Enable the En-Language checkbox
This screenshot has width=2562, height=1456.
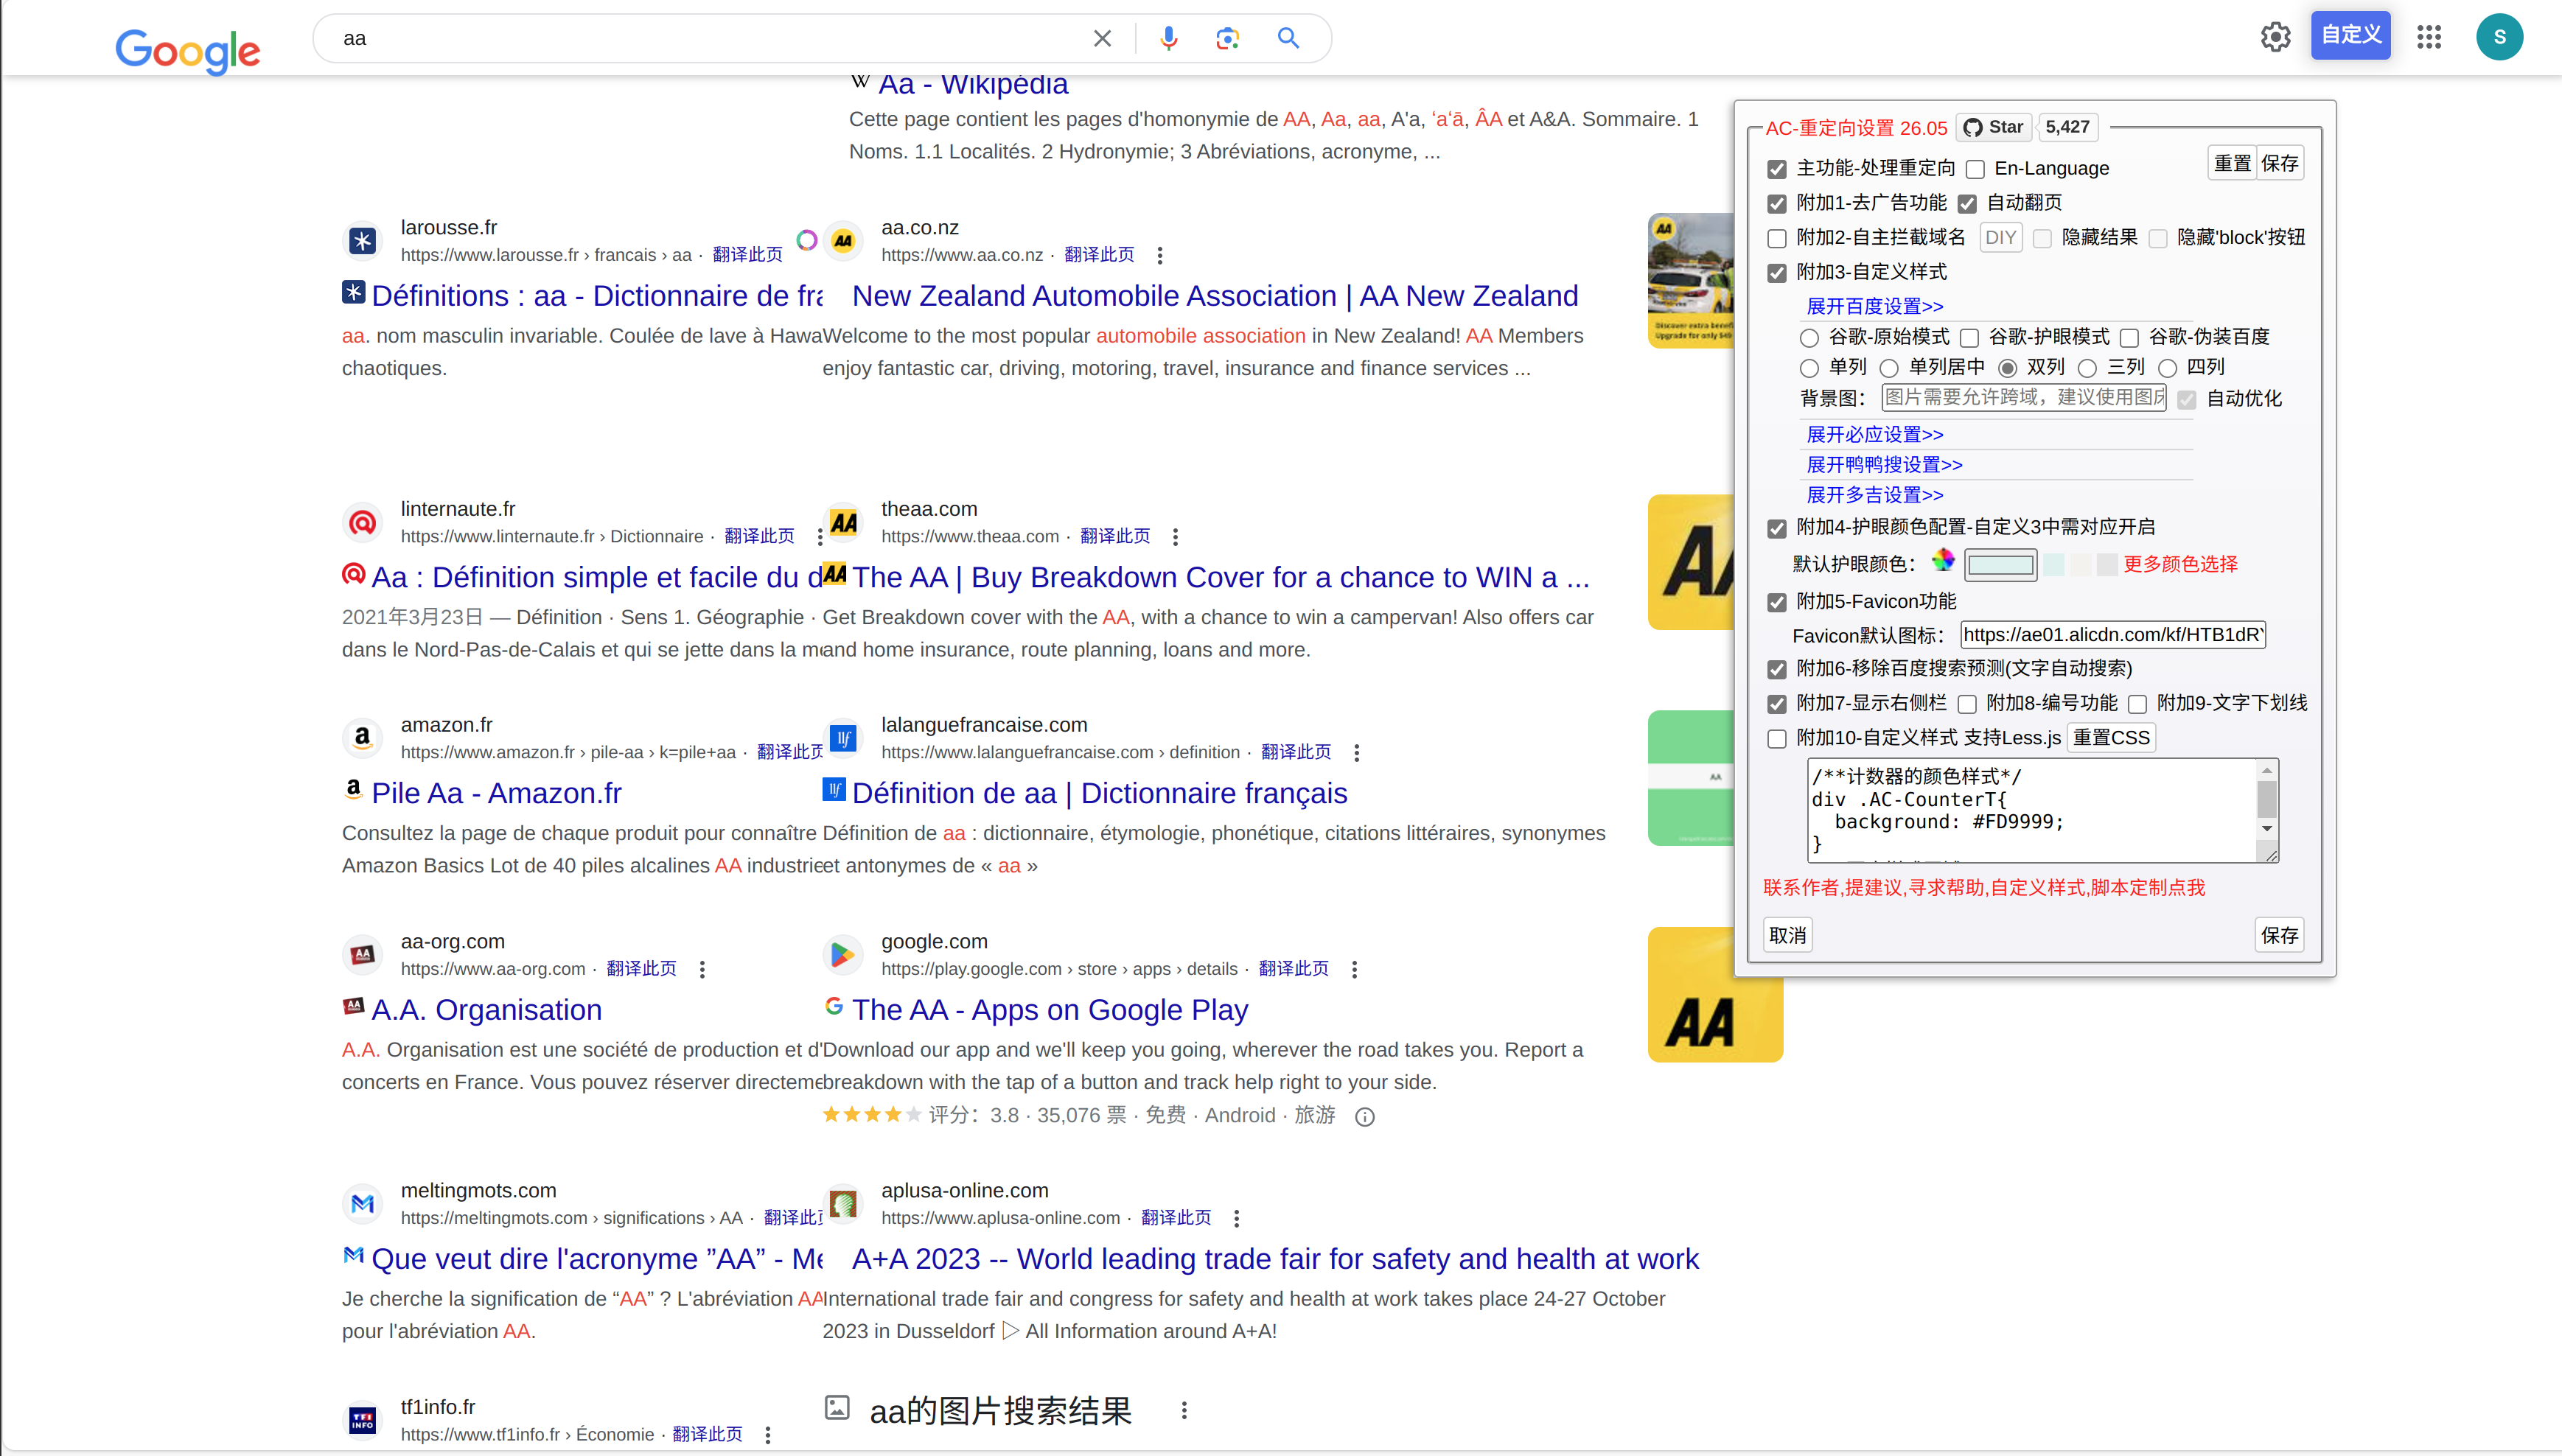[1975, 169]
